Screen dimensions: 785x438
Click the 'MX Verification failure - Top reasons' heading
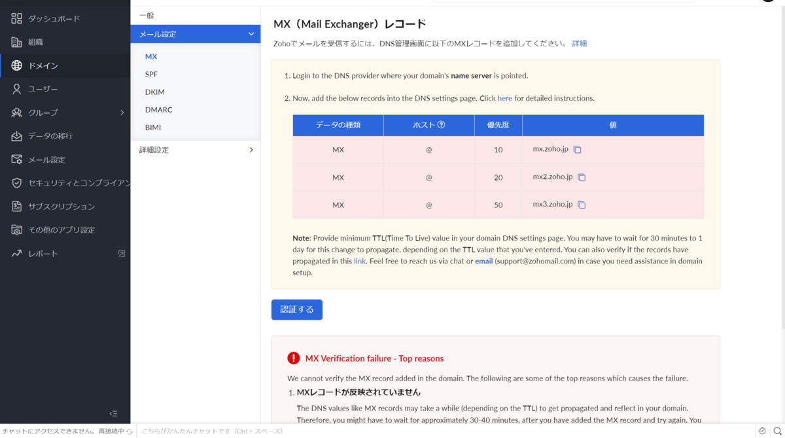pyautogui.click(x=374, y=358)
